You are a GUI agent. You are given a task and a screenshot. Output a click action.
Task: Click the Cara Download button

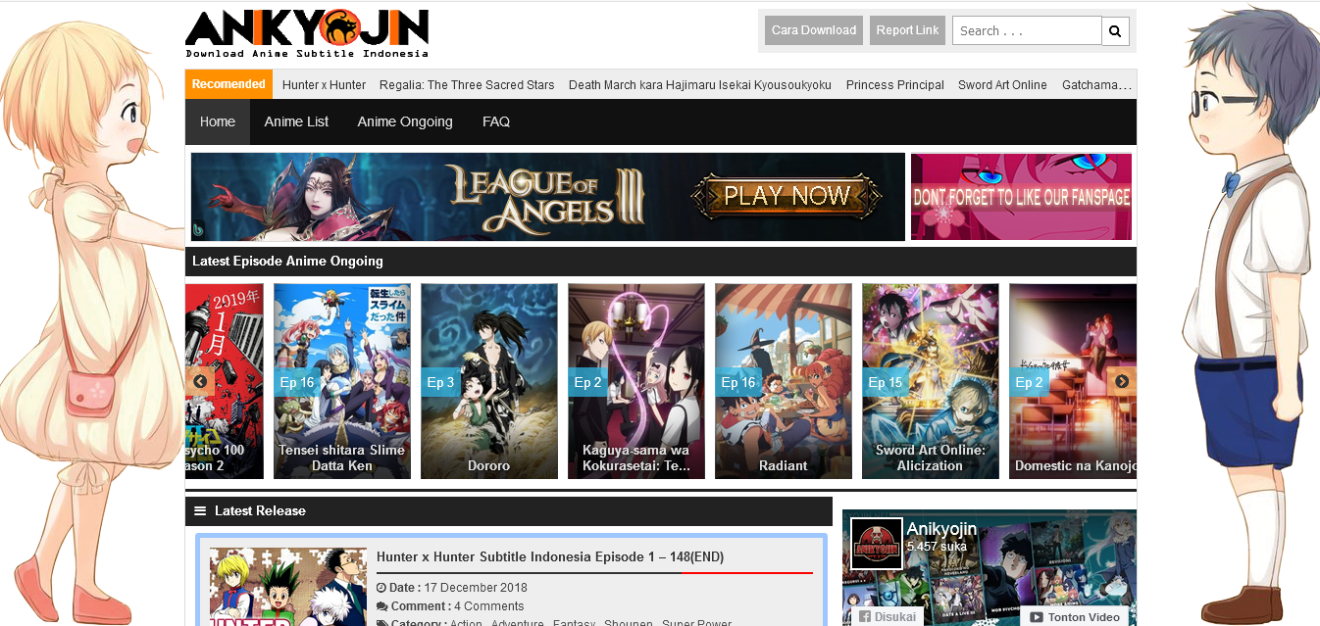[814, 30]
